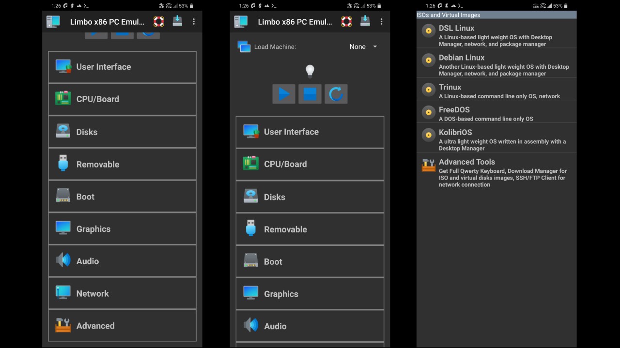Image resolution: width=620 pixels, height=348 pixels.
Task: Open Advanced Tools in the ISO list
Action: pyautogui.click(x=496, y=172)
